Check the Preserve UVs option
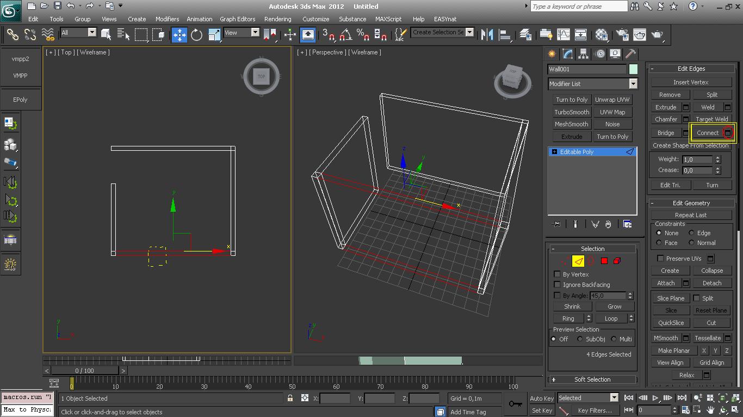 [660, 259]
